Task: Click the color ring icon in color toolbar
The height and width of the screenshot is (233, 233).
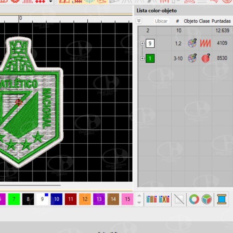Action: click(194, 199)
